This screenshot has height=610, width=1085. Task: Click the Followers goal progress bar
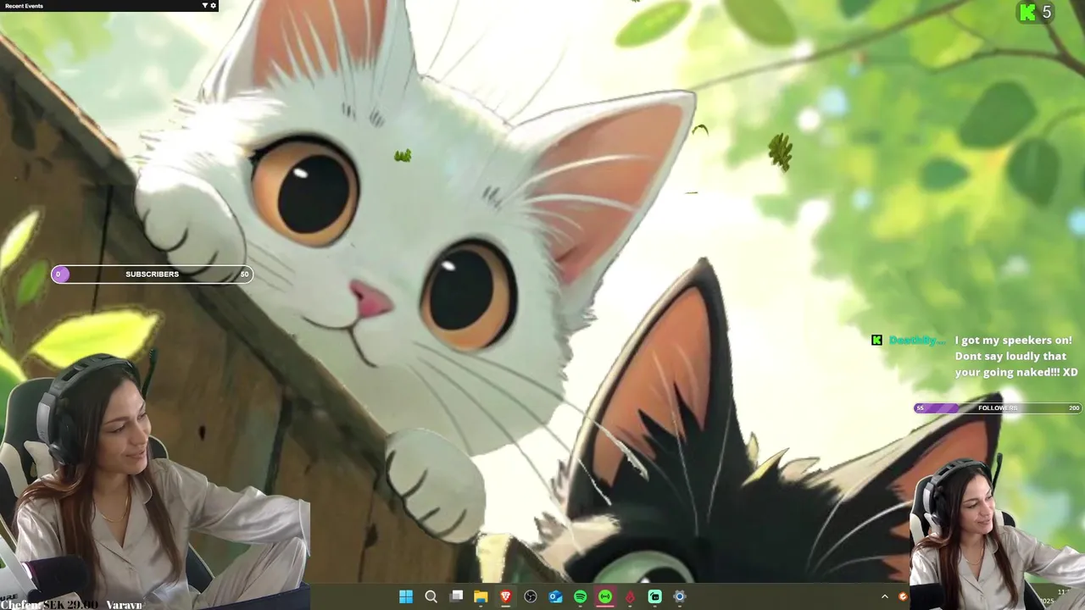pyautogui.click(x=997, y=408)
